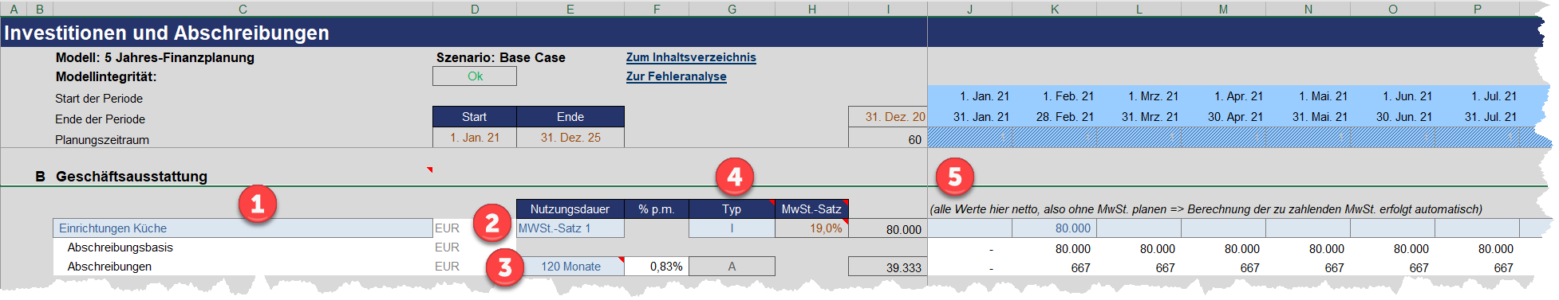Click the red numbered marker 3
1559x300 pixels.
505,267
